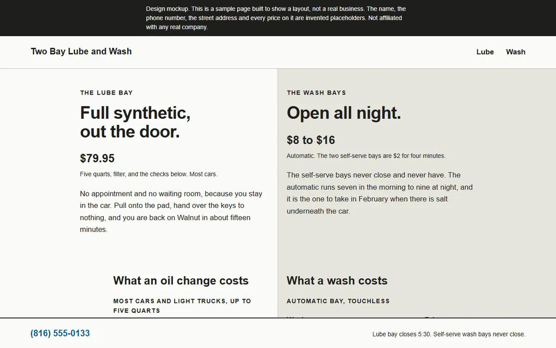556x348 pixels.
Task: Click the "self-serve bays never close" paragraph
Action: (x=379, y=193)
